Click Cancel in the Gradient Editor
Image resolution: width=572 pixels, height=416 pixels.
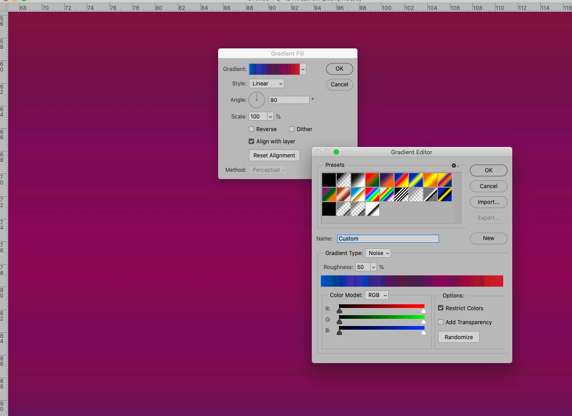coord(489,186)
